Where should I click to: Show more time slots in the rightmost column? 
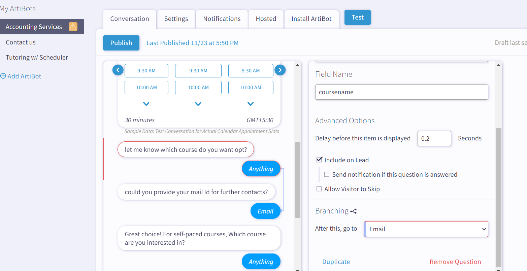pos(251,104)
